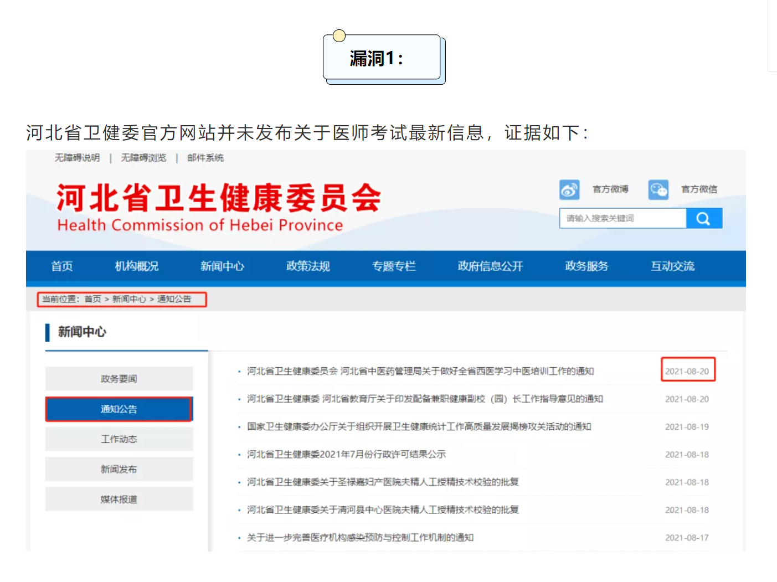777x582 pixels.
Task: Open the 无障碍说明 link
Action: [x=77, y=158]
